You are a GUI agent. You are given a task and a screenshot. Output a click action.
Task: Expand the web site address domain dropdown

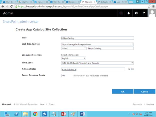point(97,44)
